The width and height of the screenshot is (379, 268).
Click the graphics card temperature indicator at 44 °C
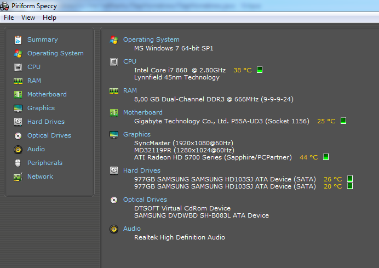(x=308, y=157)
